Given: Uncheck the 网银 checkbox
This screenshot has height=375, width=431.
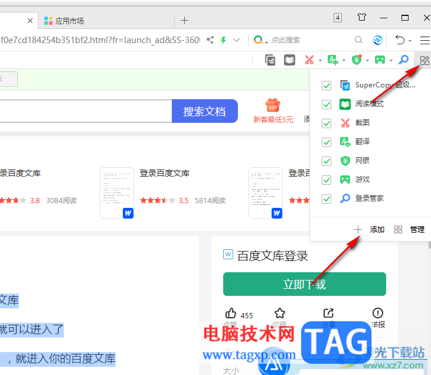Looking at the screenshot, I should [x=326, y=161].
